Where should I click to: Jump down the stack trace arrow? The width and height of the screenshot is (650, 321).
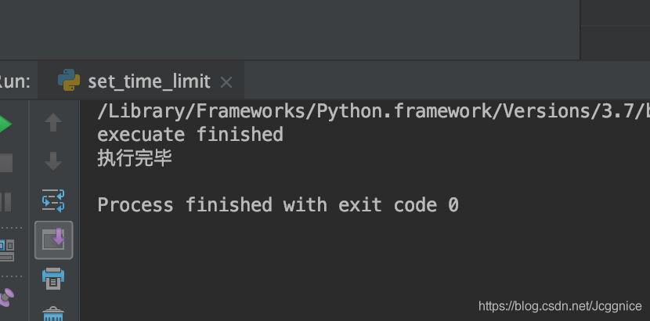(53, 161)
